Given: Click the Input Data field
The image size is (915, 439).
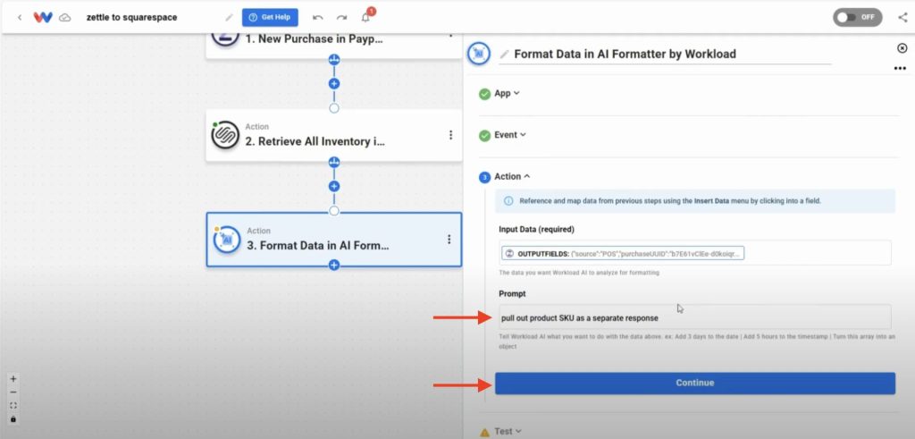Looking at the screenshot, I should tap(694, 253).
